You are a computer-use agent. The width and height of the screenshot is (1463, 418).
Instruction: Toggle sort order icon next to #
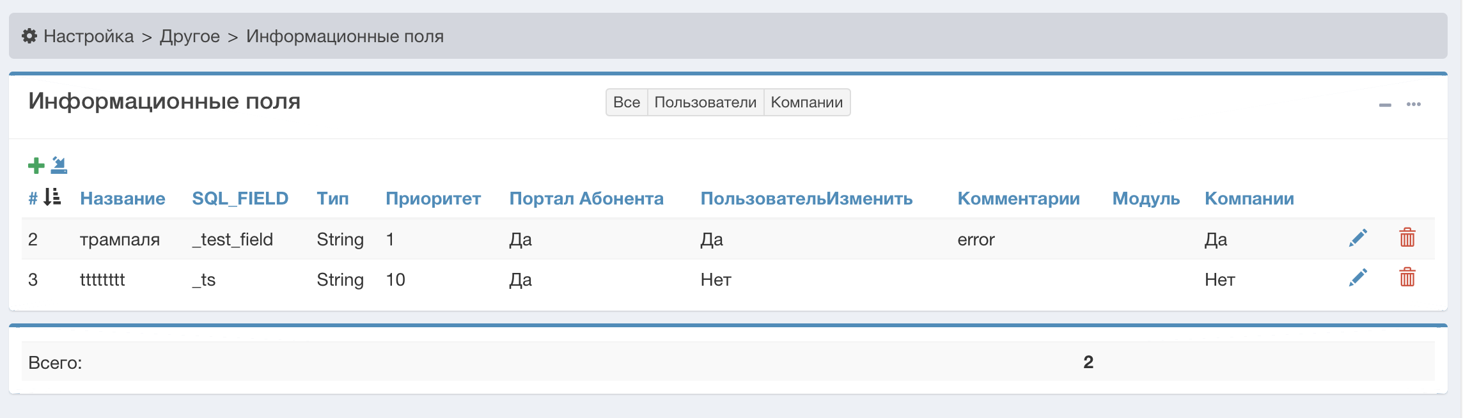click(52, 197)
